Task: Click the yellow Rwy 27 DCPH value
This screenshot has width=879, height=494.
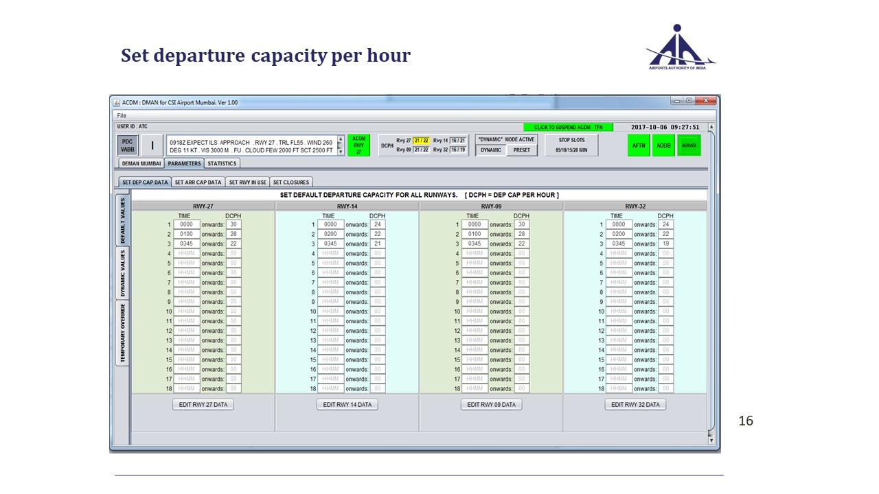Action: [421, 141]
